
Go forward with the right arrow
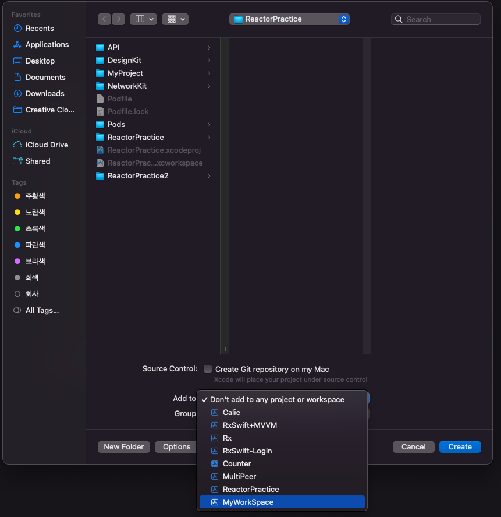coord(119,19)
